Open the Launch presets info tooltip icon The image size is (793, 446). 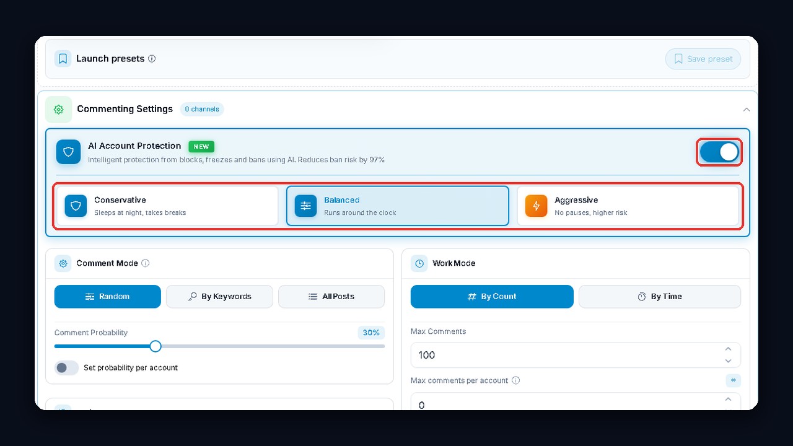pyautogui.click(x=152, y=59)
